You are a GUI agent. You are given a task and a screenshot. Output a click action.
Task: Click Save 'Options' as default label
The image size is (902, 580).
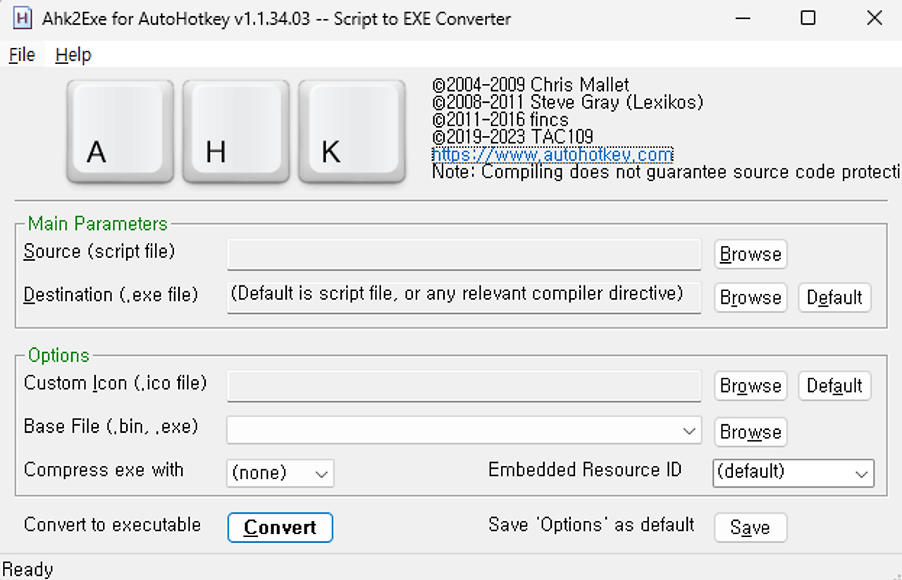(x=591, y=525)
